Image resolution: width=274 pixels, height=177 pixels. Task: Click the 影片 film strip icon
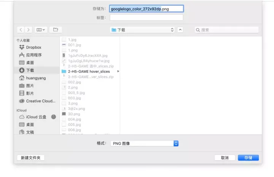[x=22, y=93]
